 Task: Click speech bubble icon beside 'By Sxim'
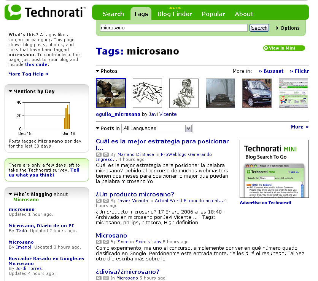(x=106, y=242)
